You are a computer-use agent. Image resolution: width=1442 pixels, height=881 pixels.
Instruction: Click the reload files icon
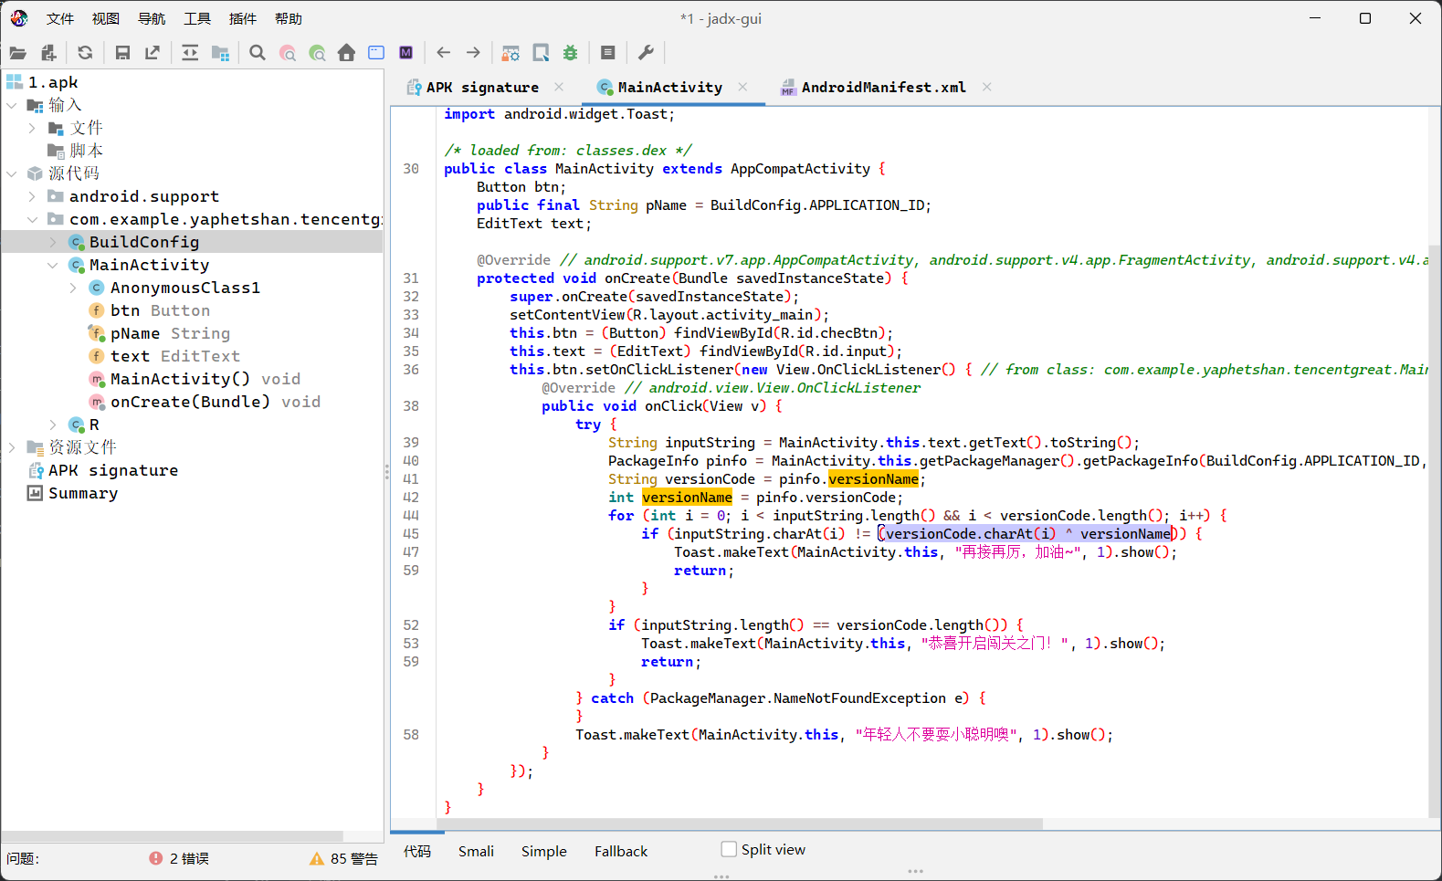85,53
